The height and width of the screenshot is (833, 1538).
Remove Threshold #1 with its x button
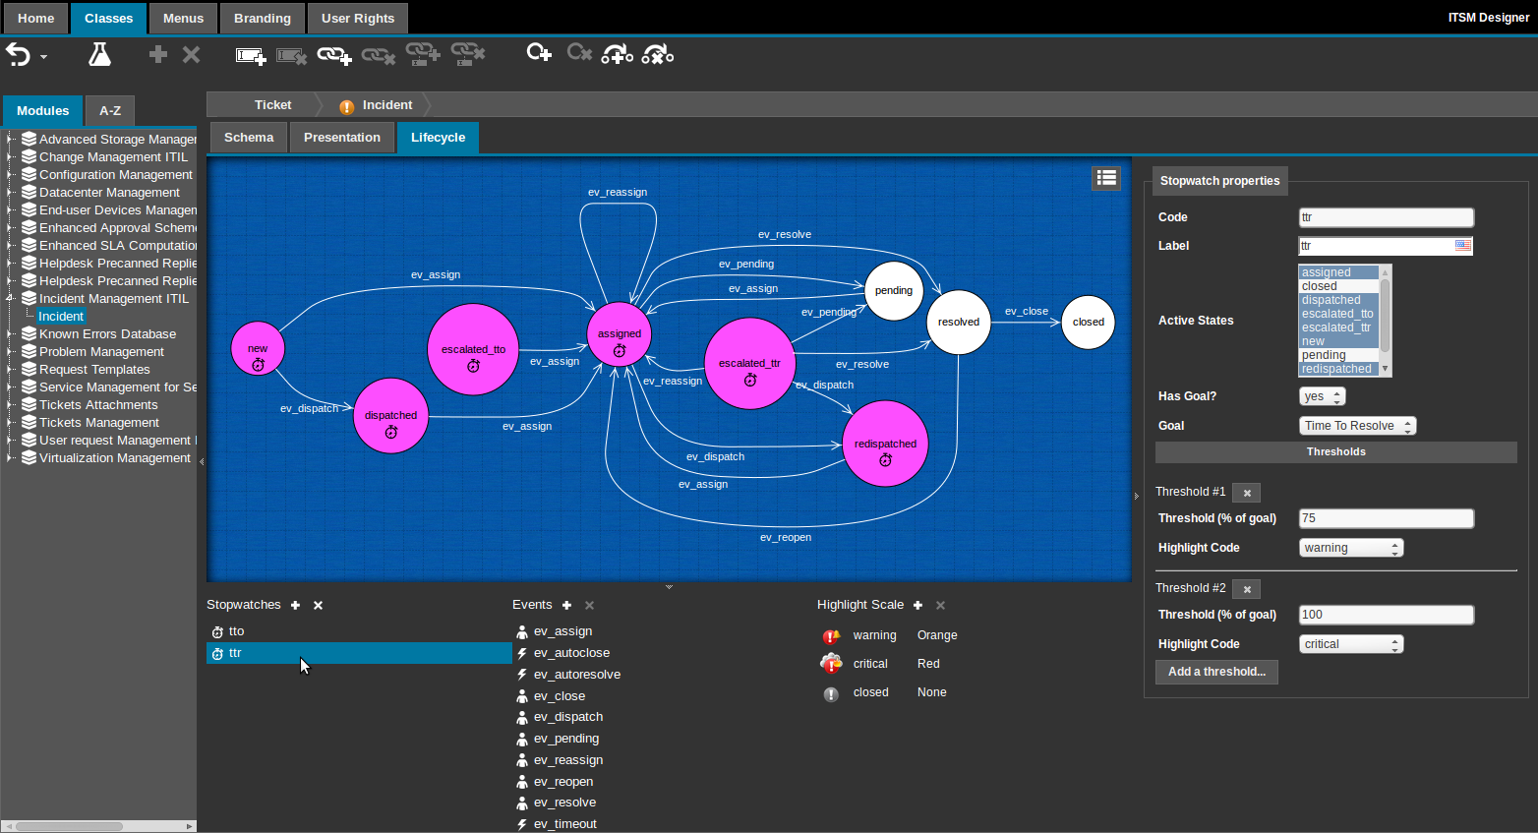pyautogui.click(x=1246, y=493)
